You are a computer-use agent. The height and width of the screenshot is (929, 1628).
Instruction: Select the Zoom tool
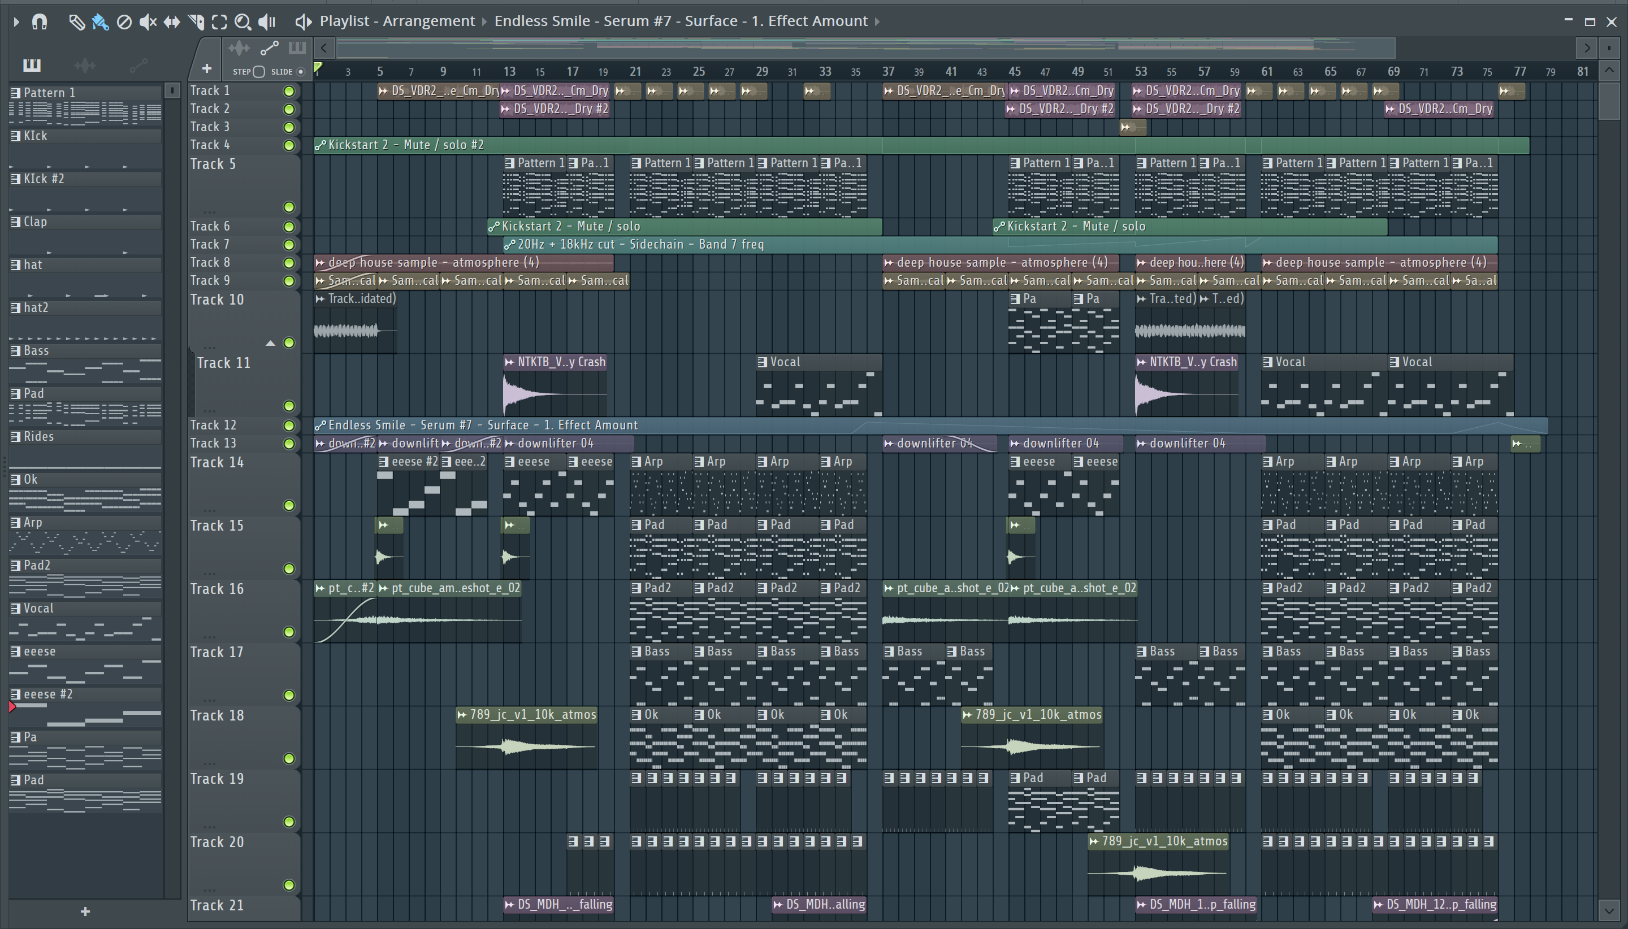point(243,21)
